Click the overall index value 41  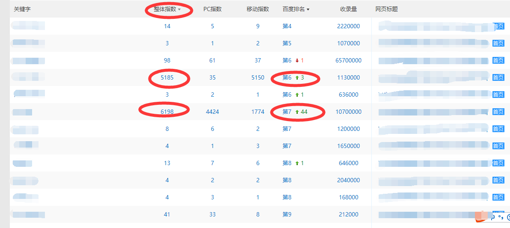coord(167,214)
